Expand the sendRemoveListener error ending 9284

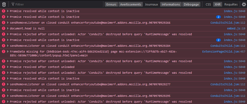click(8, 46)
